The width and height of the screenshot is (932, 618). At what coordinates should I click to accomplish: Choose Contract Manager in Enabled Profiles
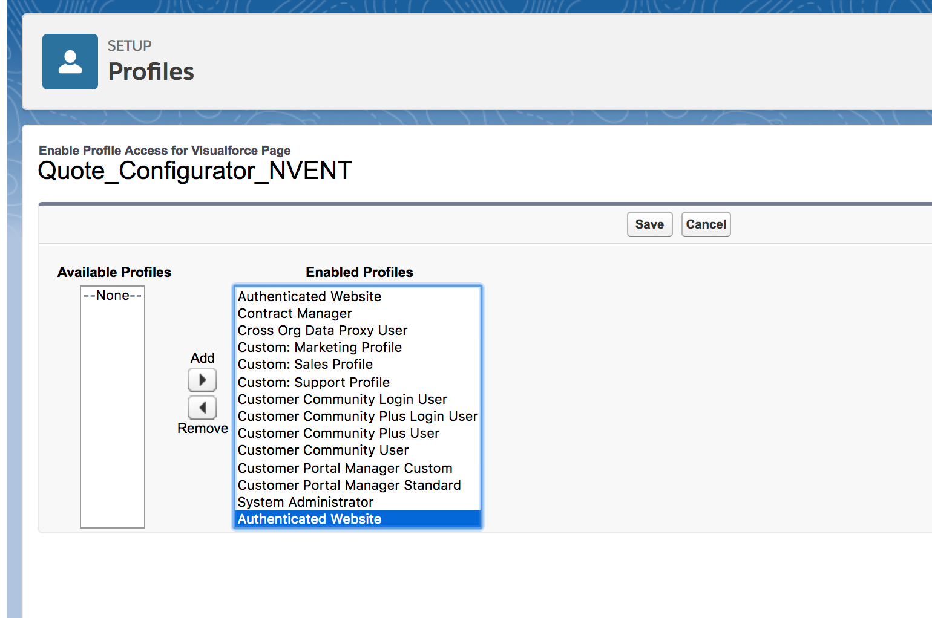click(295, 314)
